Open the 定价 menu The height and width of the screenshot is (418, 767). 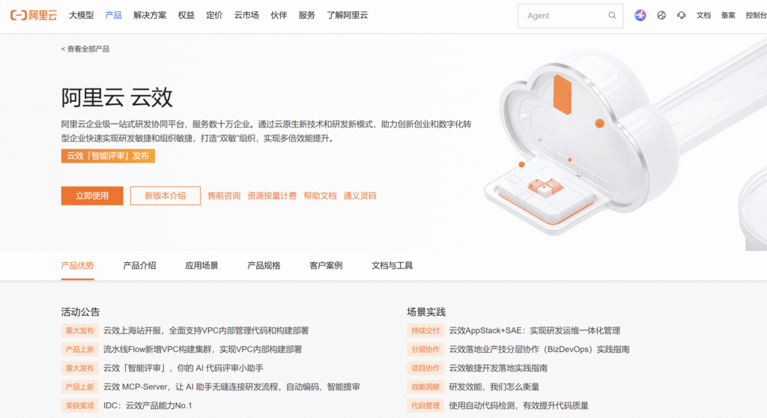(214, 15)
